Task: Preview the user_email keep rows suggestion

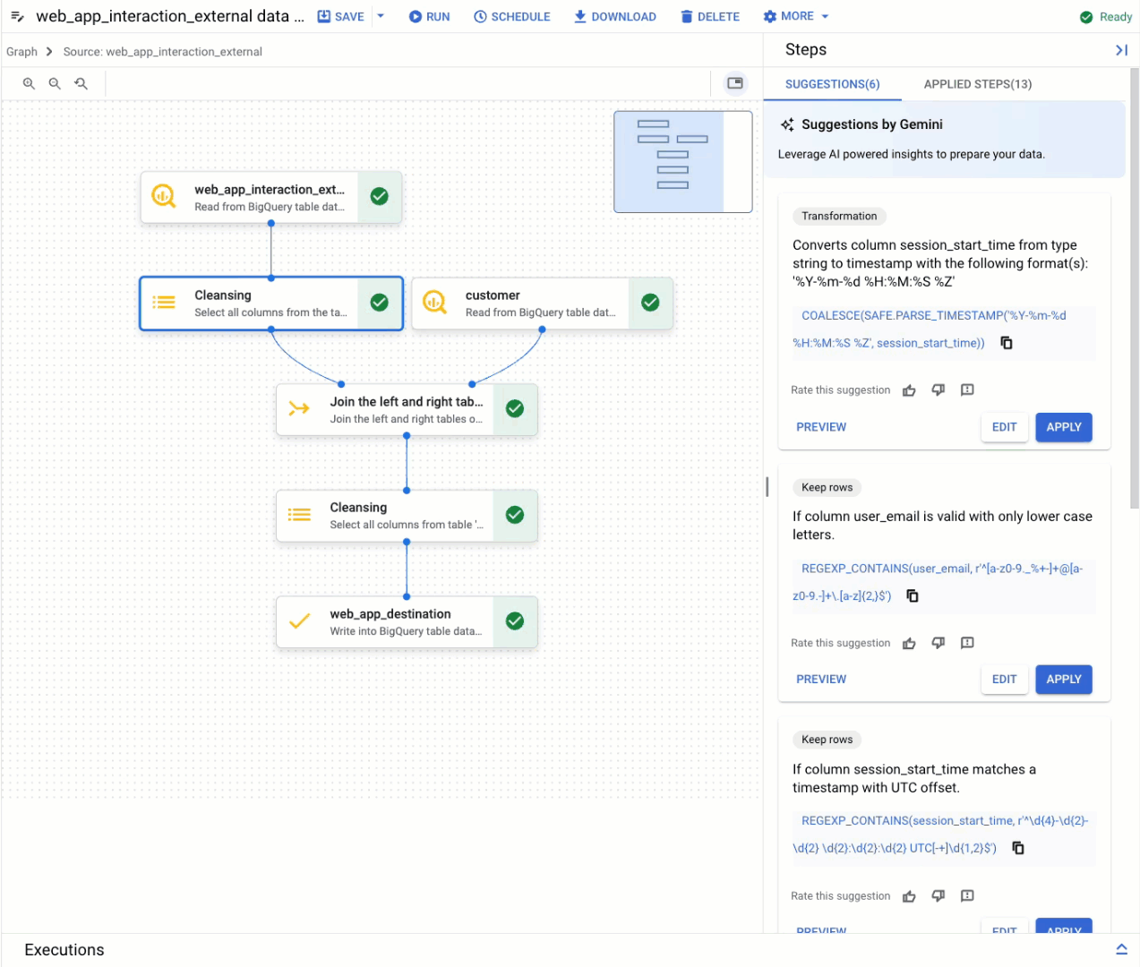Action: (820, 679)
